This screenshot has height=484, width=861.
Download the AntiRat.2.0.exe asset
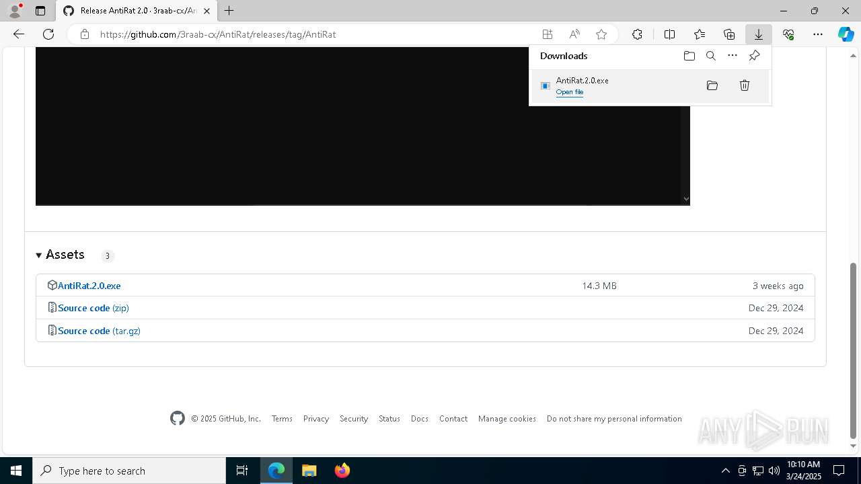point(89,286)
